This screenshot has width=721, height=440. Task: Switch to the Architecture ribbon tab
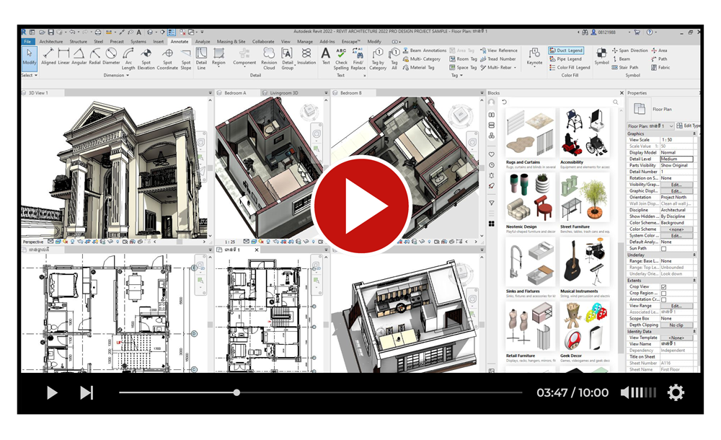50,42
